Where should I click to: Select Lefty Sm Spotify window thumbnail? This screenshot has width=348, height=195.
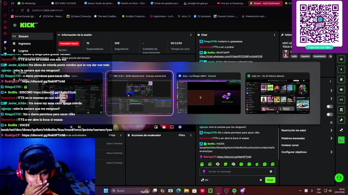[277, 93]
